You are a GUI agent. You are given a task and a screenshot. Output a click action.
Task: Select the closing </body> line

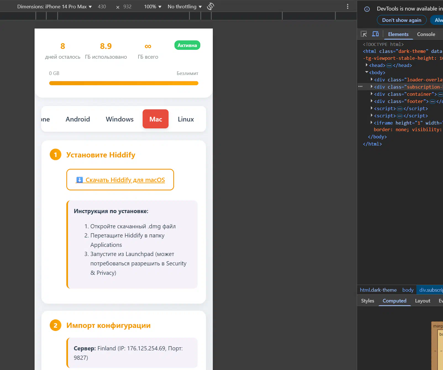377,137
